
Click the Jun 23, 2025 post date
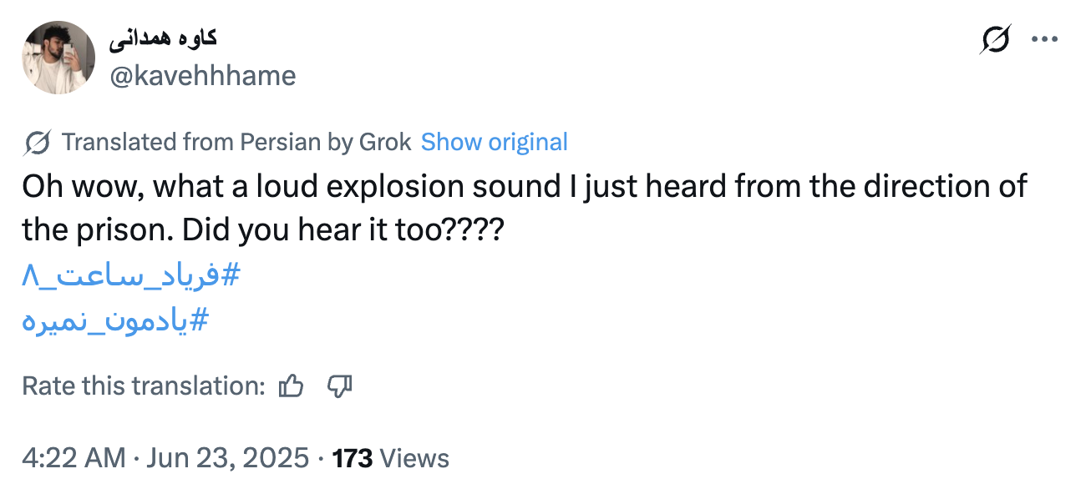227,458
